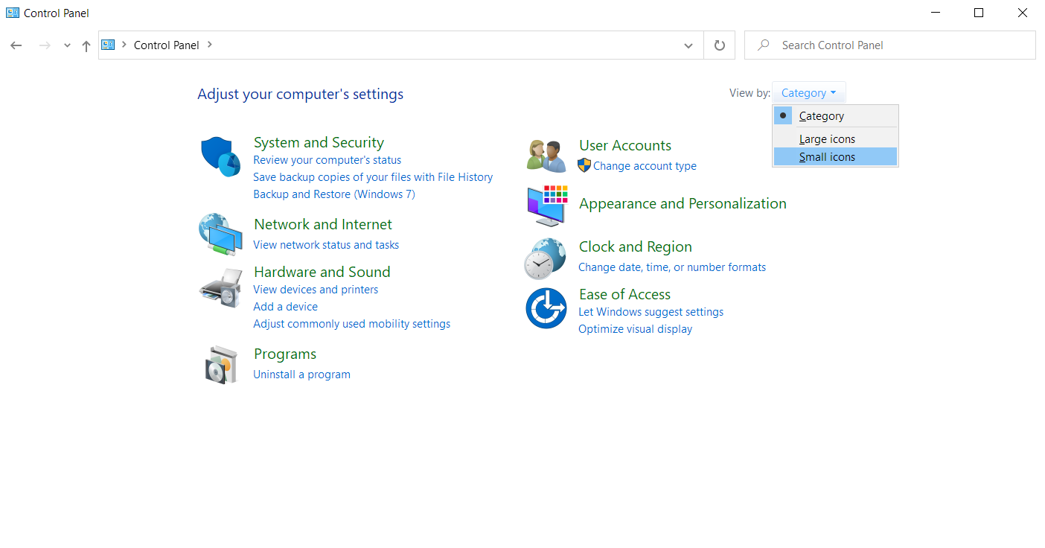Screen dimensions: 1045x548
Task: Click the System and Security shield icon
Action: click(x=220, y=156)
